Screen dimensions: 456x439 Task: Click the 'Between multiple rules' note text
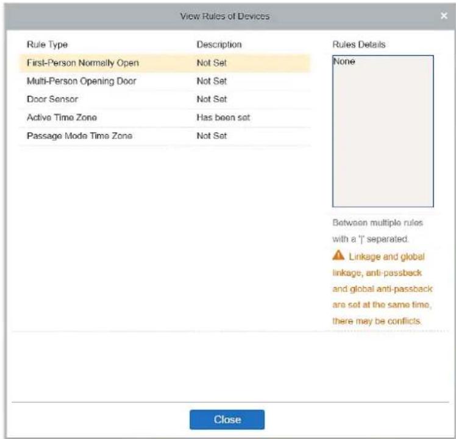377,223
